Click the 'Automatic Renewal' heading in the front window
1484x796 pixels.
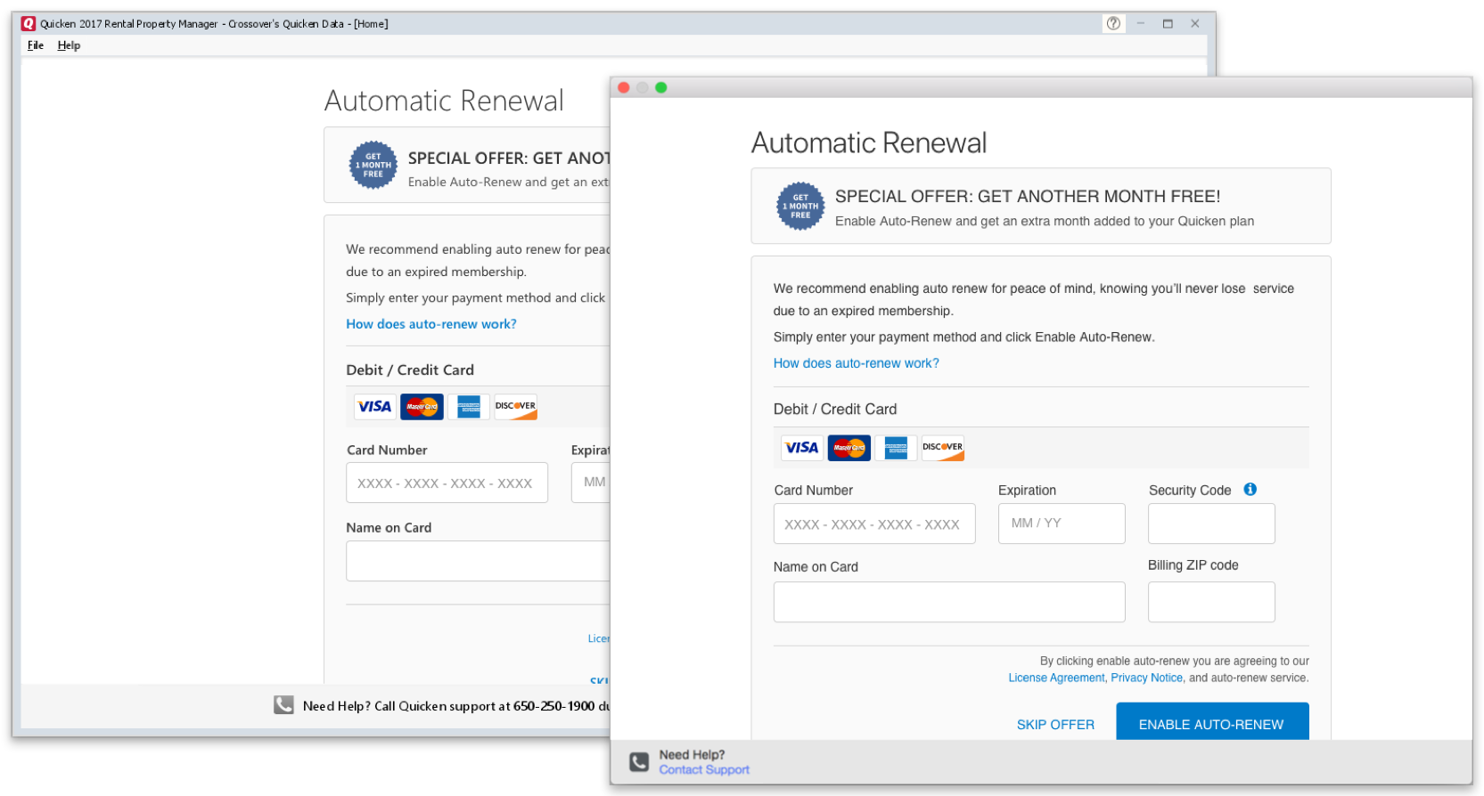[x=869, y=143]
